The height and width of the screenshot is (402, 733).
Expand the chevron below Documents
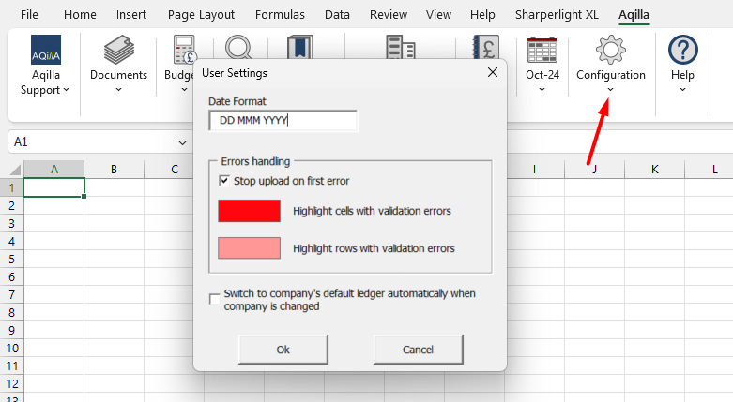(x=118, y=90)
